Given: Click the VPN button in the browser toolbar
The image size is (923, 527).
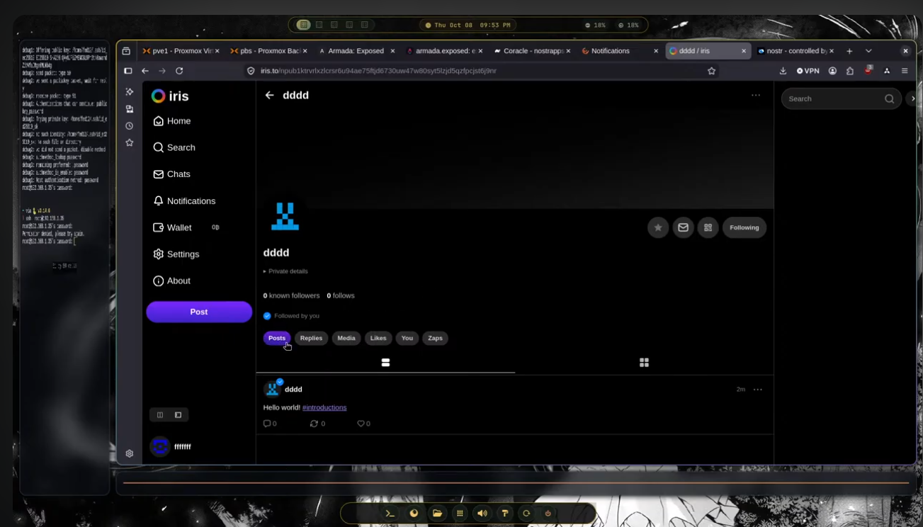Looking at the screenshot, I should [808, 71].
